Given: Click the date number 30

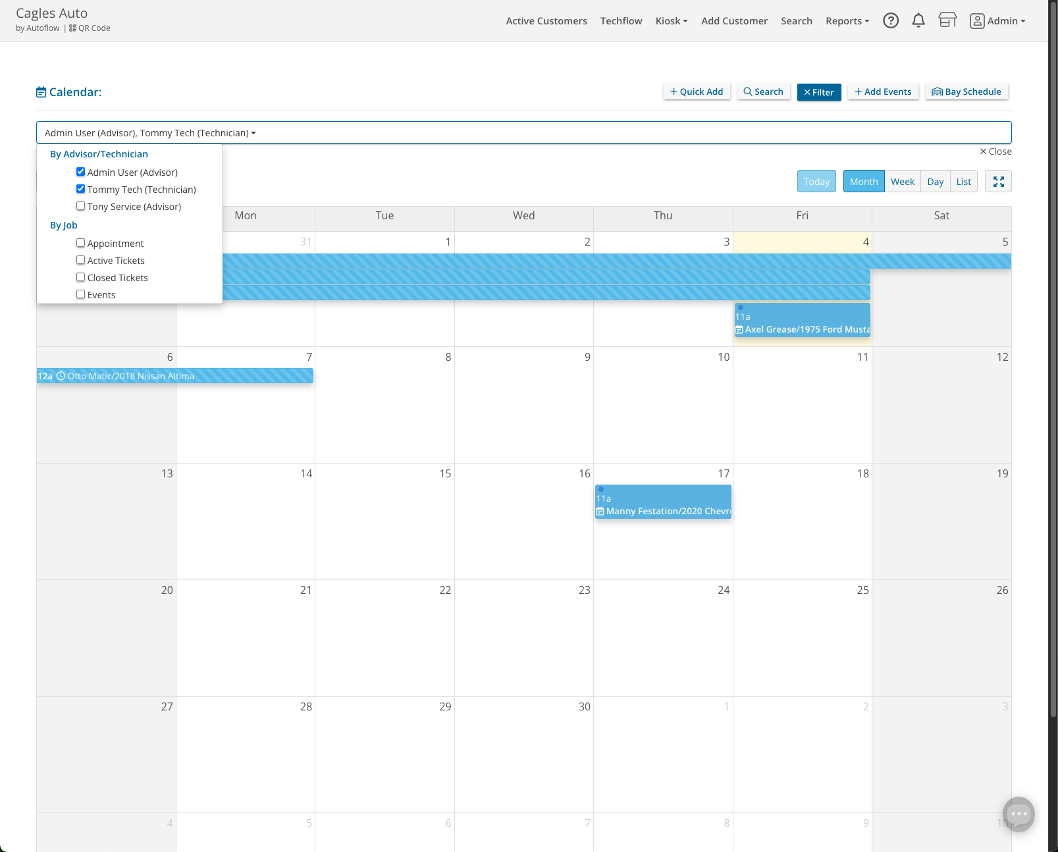Looking at the screenshot, I should 584,706.
